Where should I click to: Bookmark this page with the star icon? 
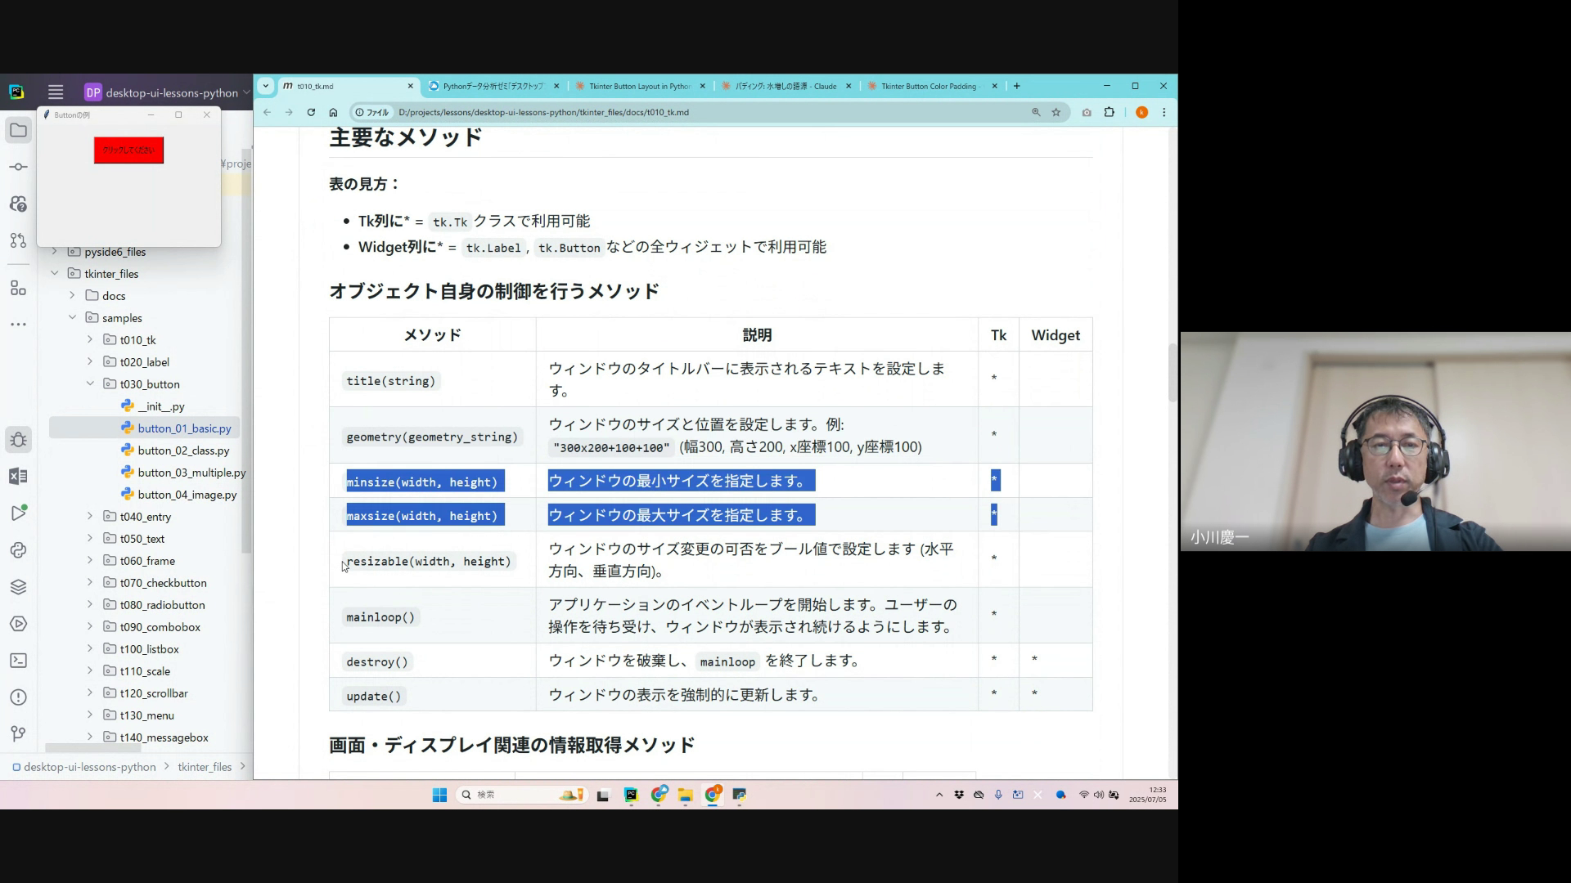point(1056,112)
